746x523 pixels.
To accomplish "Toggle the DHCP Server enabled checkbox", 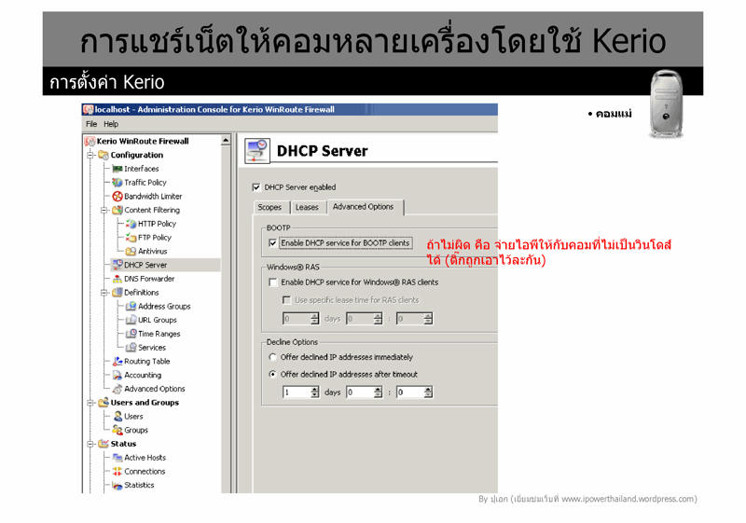I will click(x=256, y=187).
